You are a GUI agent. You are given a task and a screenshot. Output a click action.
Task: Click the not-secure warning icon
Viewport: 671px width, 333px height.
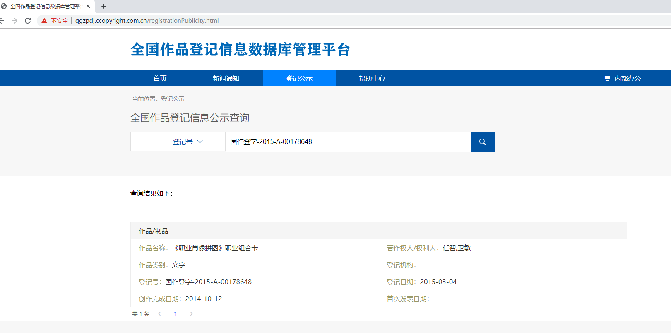(x=44, y=21)
